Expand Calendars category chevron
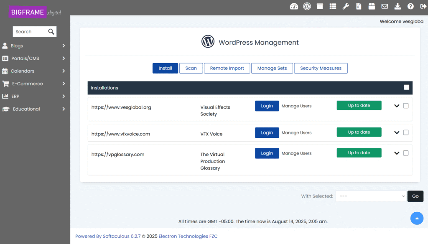428x244 pixels. point(64,71)
